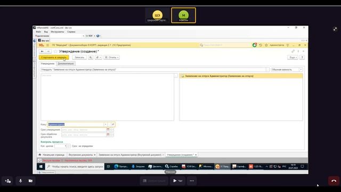Open the green notifications bell icon
Viewport: 341px width, 192px height.
point(254,45)
